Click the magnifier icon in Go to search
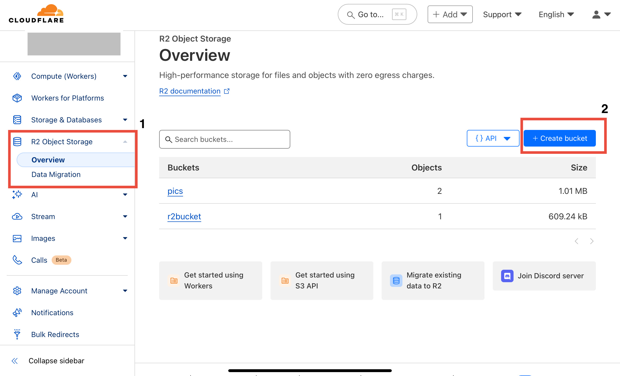Viewport: 620px width, 376px height. coord(351,15)
